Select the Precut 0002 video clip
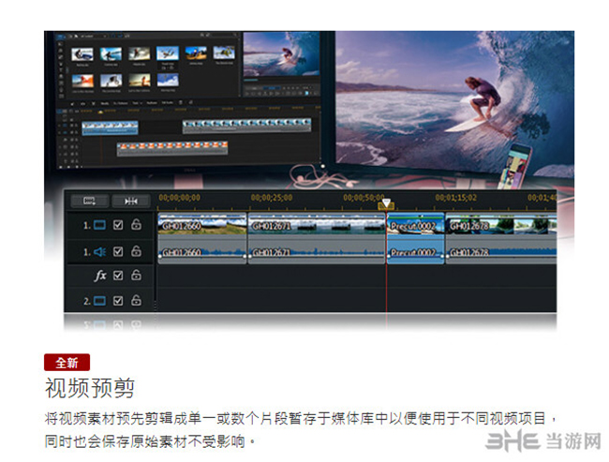This screenshot has width=609, height=462. [x=416, y=224]
